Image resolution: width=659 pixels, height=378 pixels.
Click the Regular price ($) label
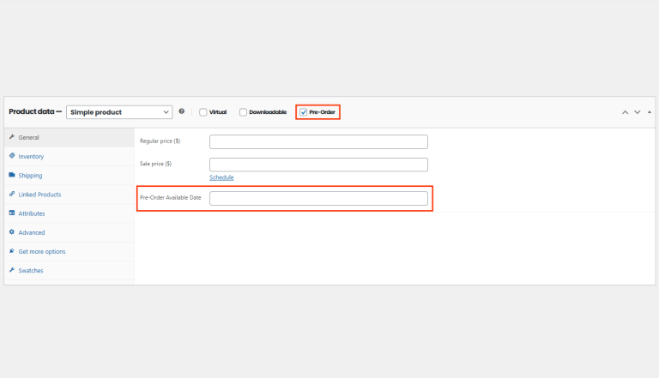[160, 141]
